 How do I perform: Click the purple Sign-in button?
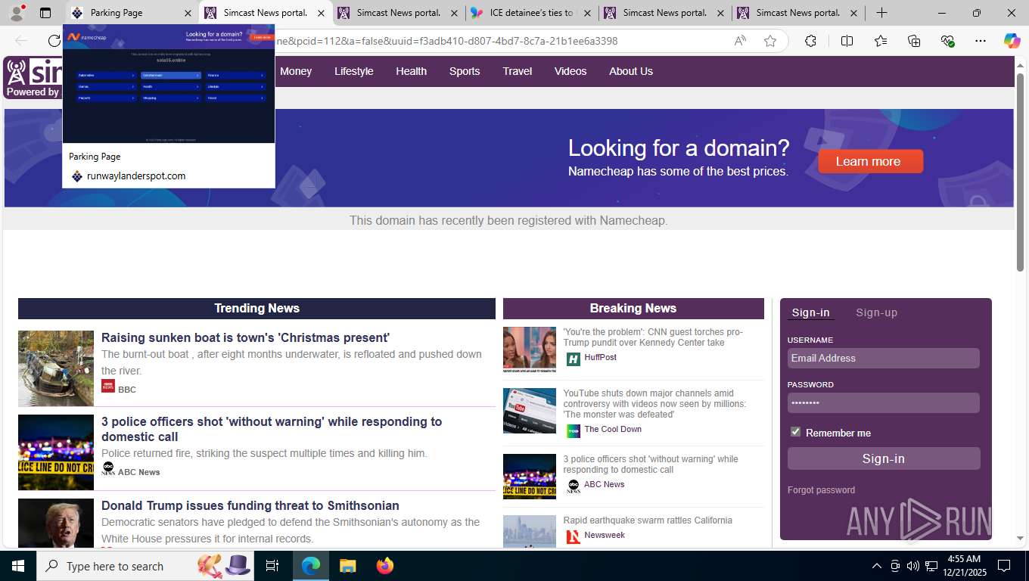point(884,458)
